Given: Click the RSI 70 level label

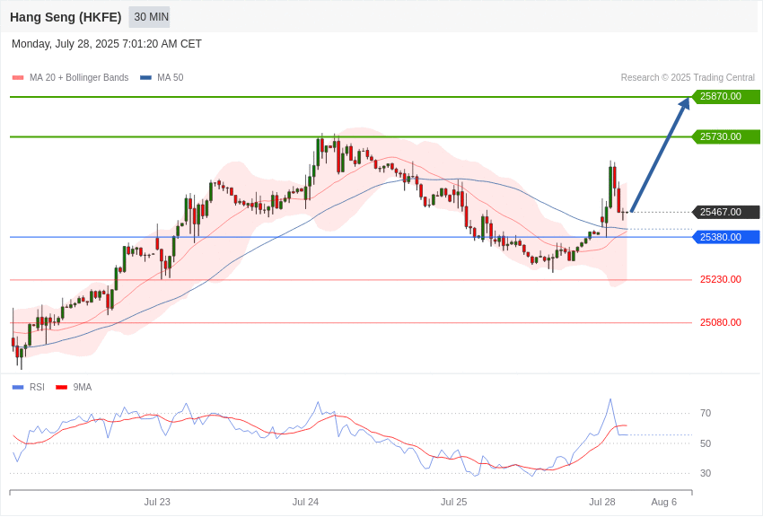Looking at the screenshot, I should tap(706, 414).
